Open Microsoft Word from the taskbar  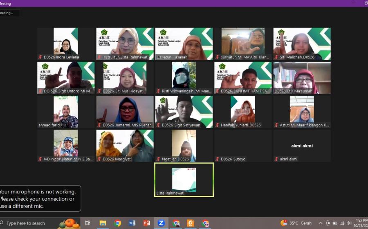[x=132, y=223]
